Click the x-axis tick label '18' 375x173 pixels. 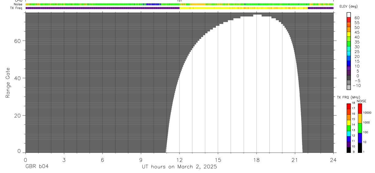[256, 160]
